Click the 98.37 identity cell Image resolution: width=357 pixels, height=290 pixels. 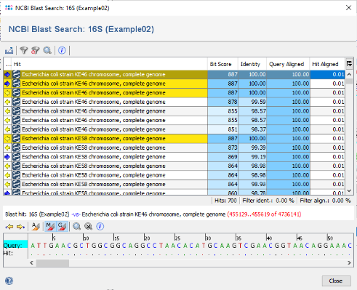(252, 129)
